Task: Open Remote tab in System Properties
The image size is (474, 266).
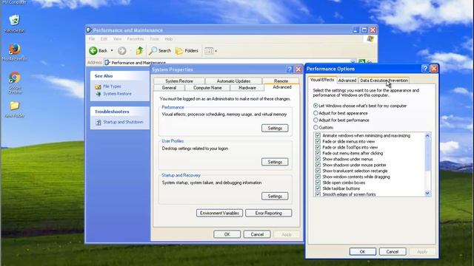Action: click(x=281, y=81)
